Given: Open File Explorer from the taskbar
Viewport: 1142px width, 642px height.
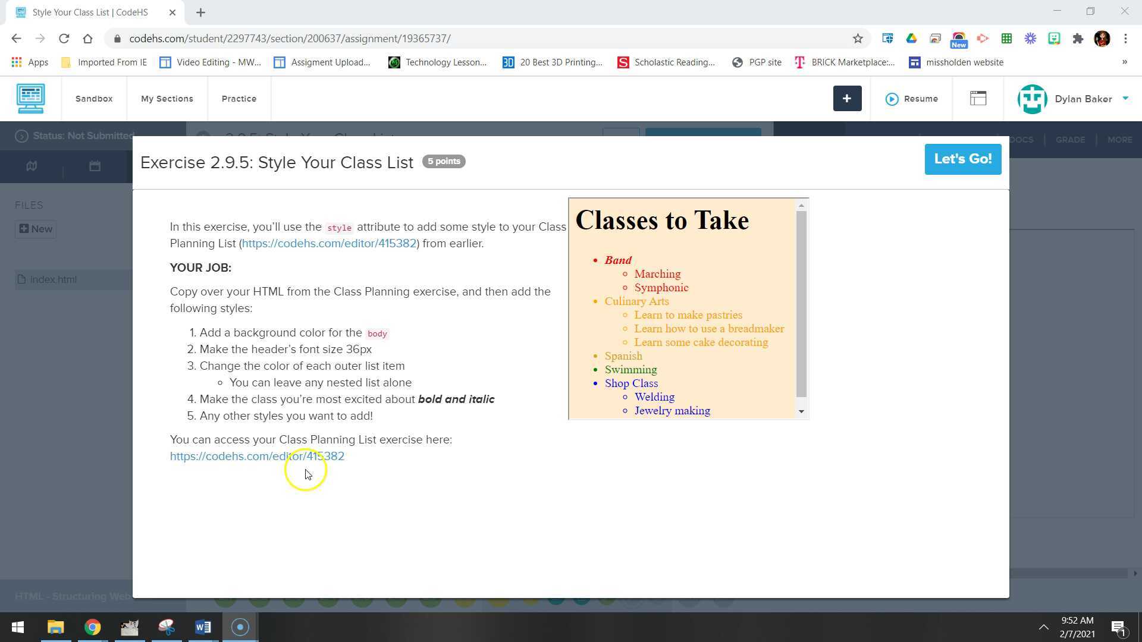Looking at the screenshot, I should coord(55,627).
